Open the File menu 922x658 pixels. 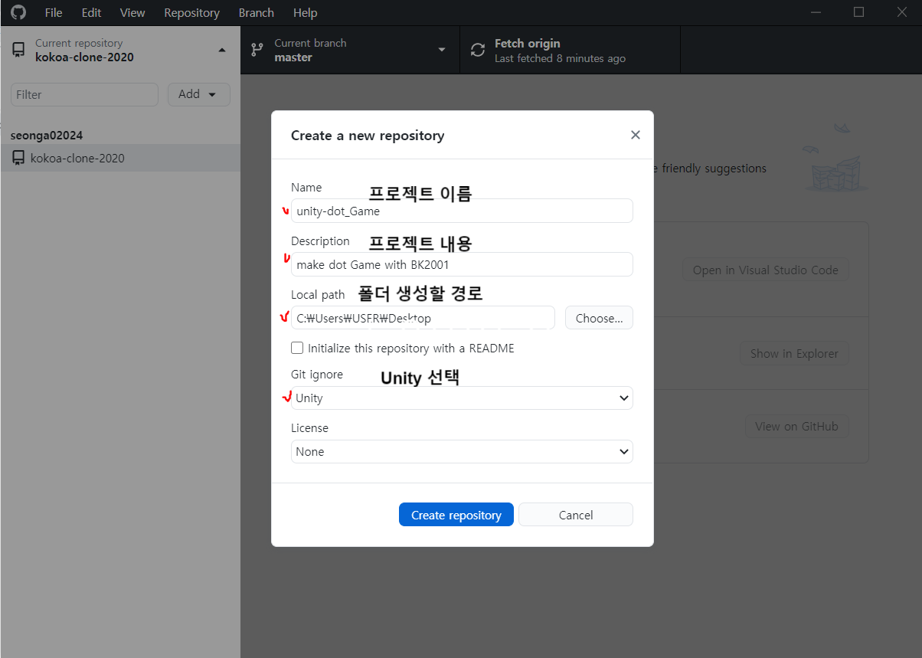[x=54, y=13]
